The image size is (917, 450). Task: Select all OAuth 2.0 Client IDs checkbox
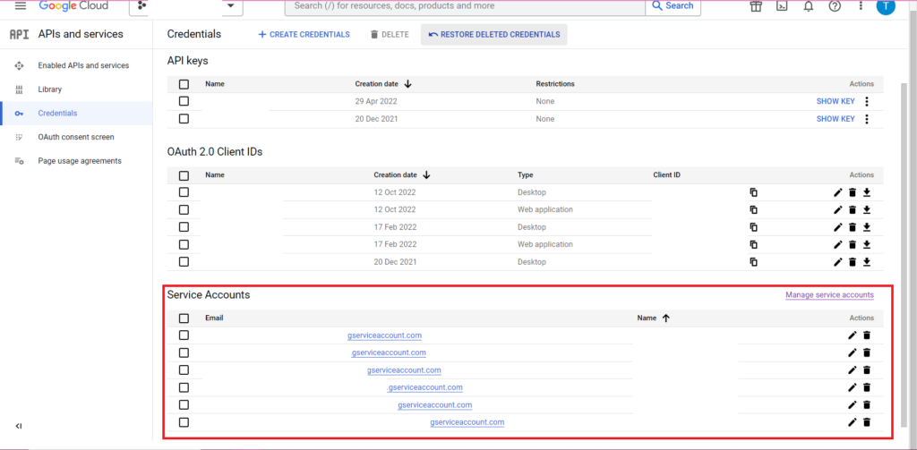(184, 175)
